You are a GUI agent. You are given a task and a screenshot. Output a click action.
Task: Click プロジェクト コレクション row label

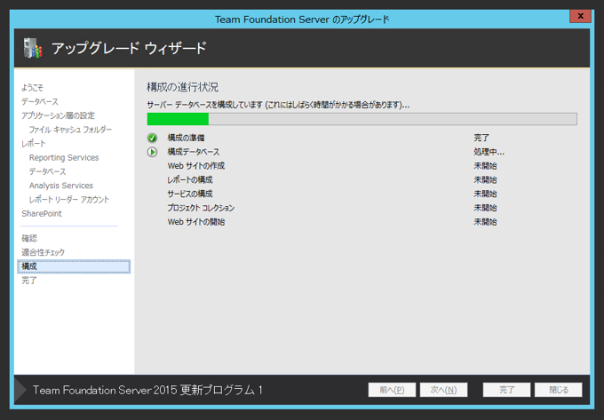[201, 208]
